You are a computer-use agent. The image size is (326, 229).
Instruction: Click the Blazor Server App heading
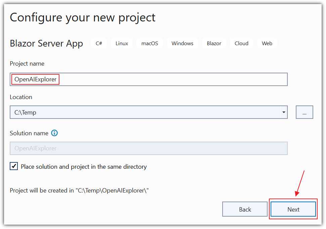pyautogui.click(x=46, y=43)
